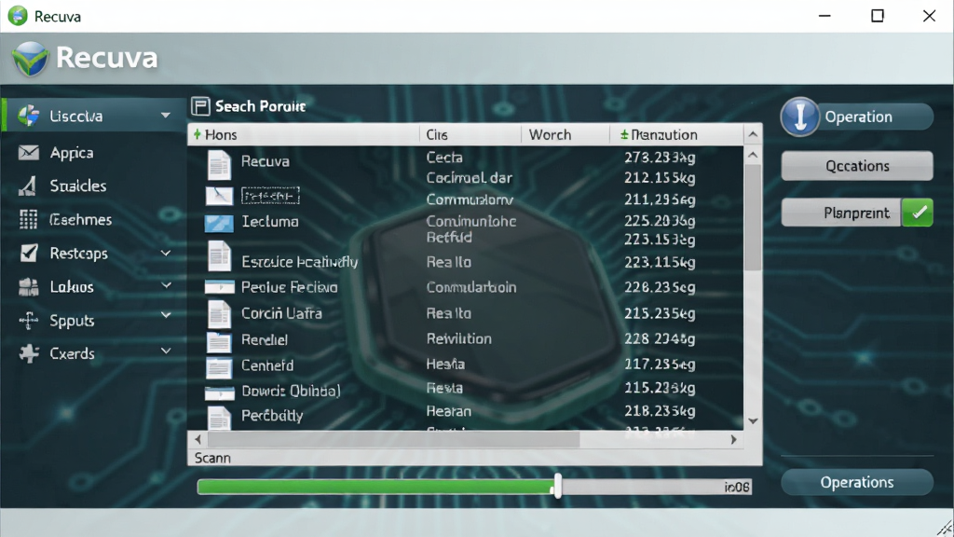Sort by the Worch column header
The height and width of the screenshot is (537, 954).
coord(566,134)
